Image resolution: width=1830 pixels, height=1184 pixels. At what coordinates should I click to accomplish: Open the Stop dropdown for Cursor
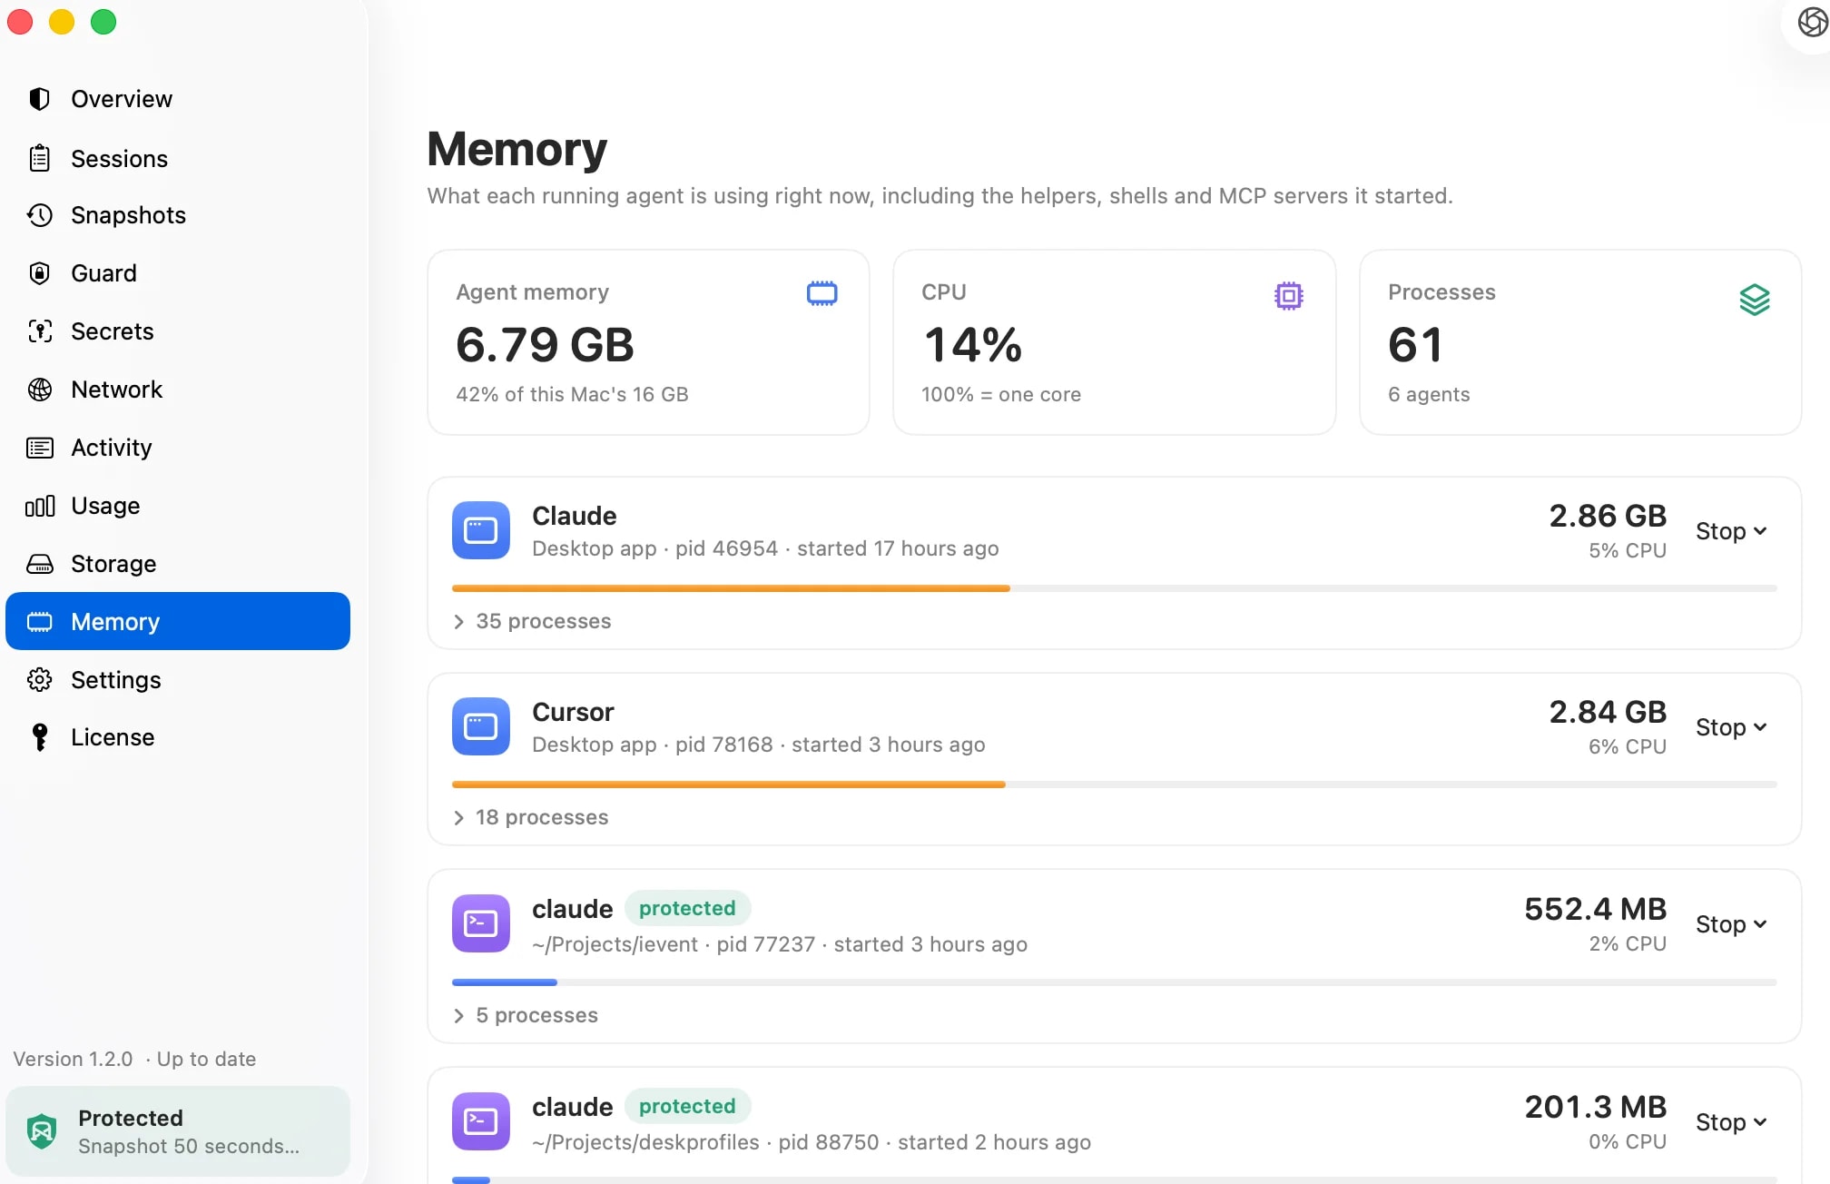tap(1731, 727)
